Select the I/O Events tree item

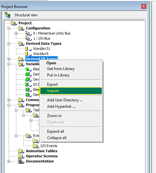49,146
